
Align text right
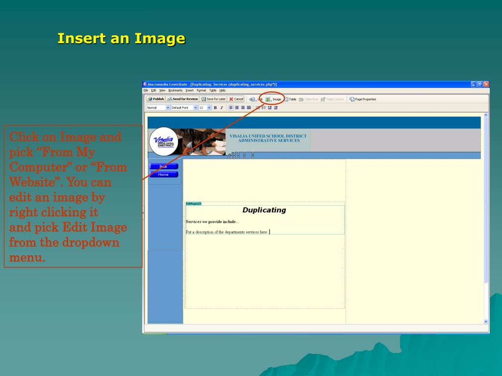[x=243, y=108]
